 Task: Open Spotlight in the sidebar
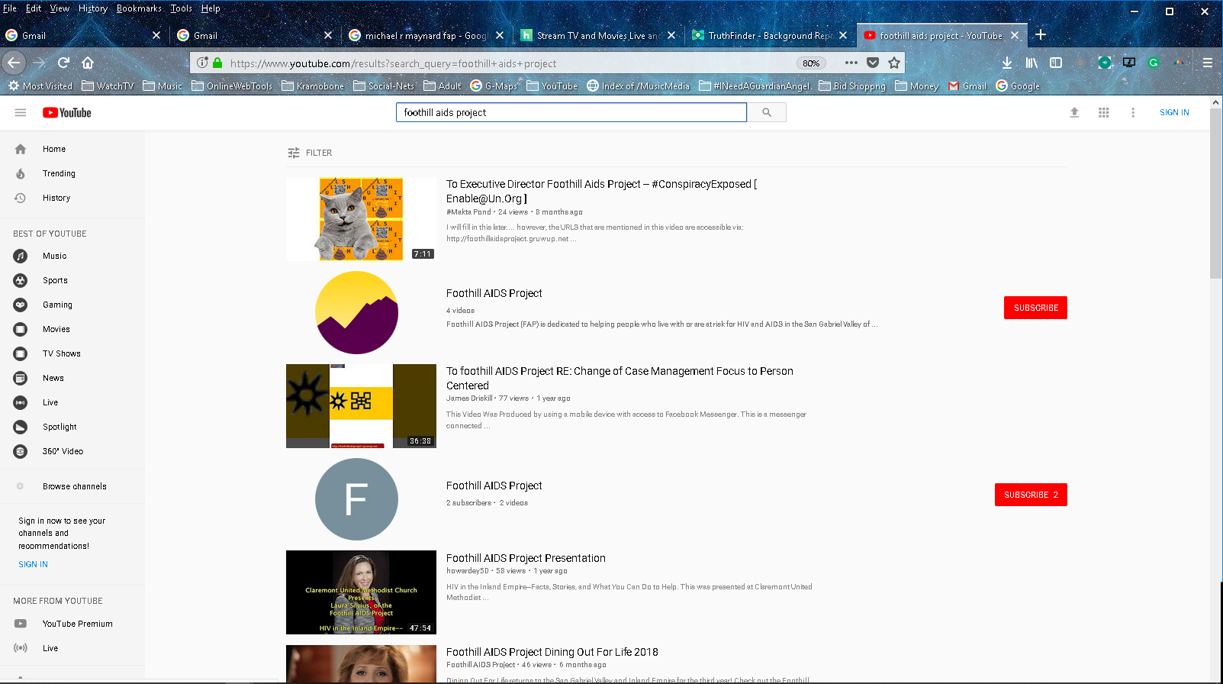[x=60, y=427]
